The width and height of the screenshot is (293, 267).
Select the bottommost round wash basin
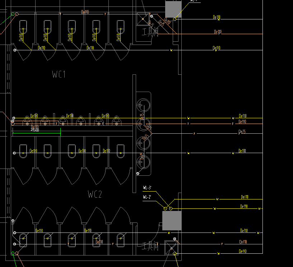click(x=143, y=162)
